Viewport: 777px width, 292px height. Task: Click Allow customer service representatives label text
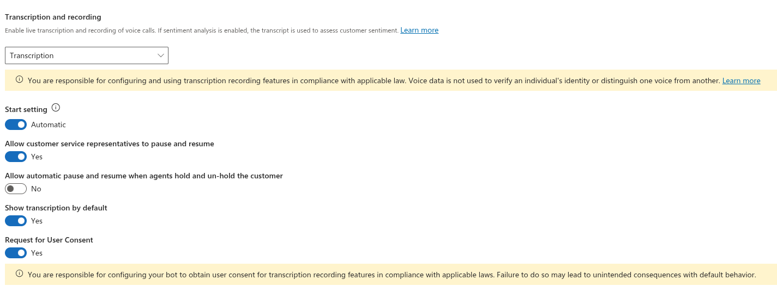pos(110,144)
